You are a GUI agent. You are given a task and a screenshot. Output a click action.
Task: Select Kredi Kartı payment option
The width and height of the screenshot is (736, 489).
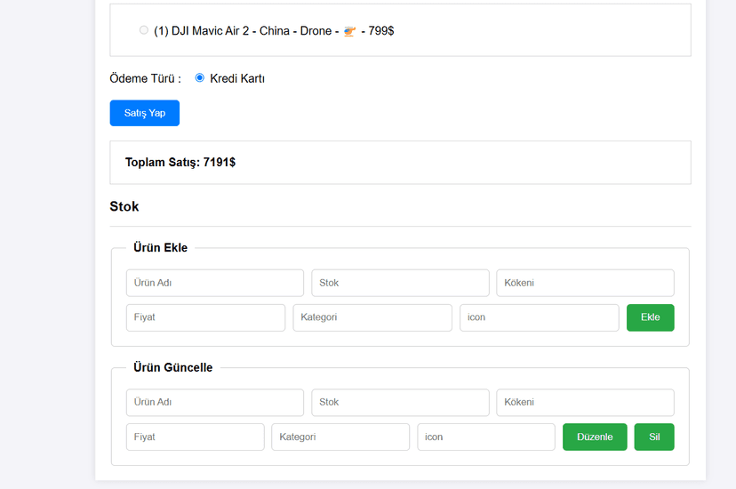[200, 78]
